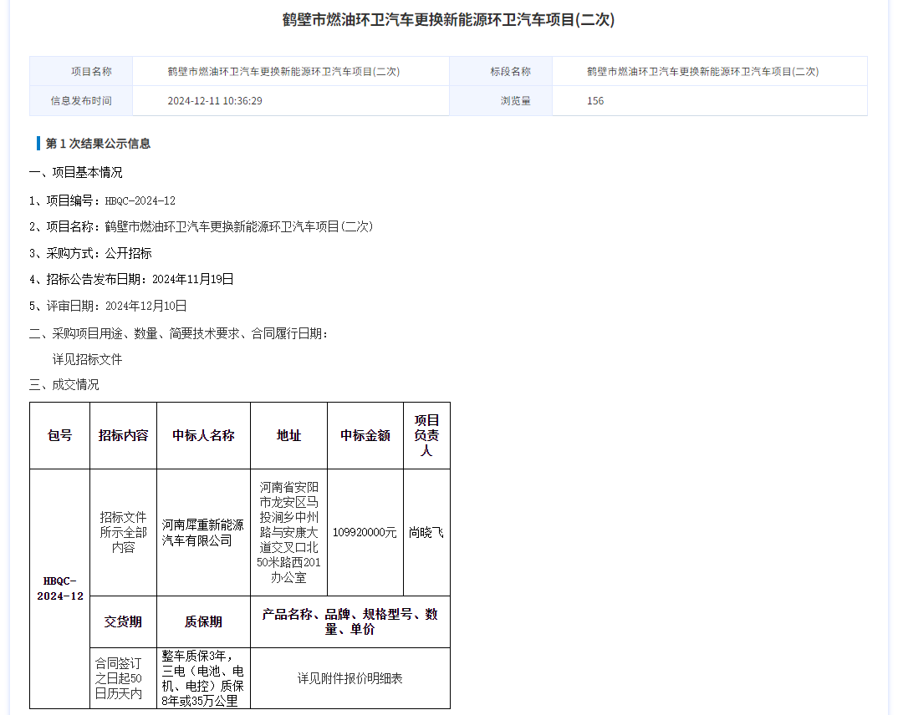Click the project manager 尚晓飞 cell
Screen dimensions: 898x715
coord(426,531)
